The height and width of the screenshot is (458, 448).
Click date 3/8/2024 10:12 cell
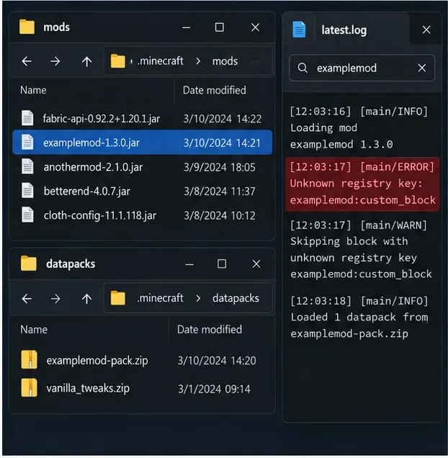point(220,216)
